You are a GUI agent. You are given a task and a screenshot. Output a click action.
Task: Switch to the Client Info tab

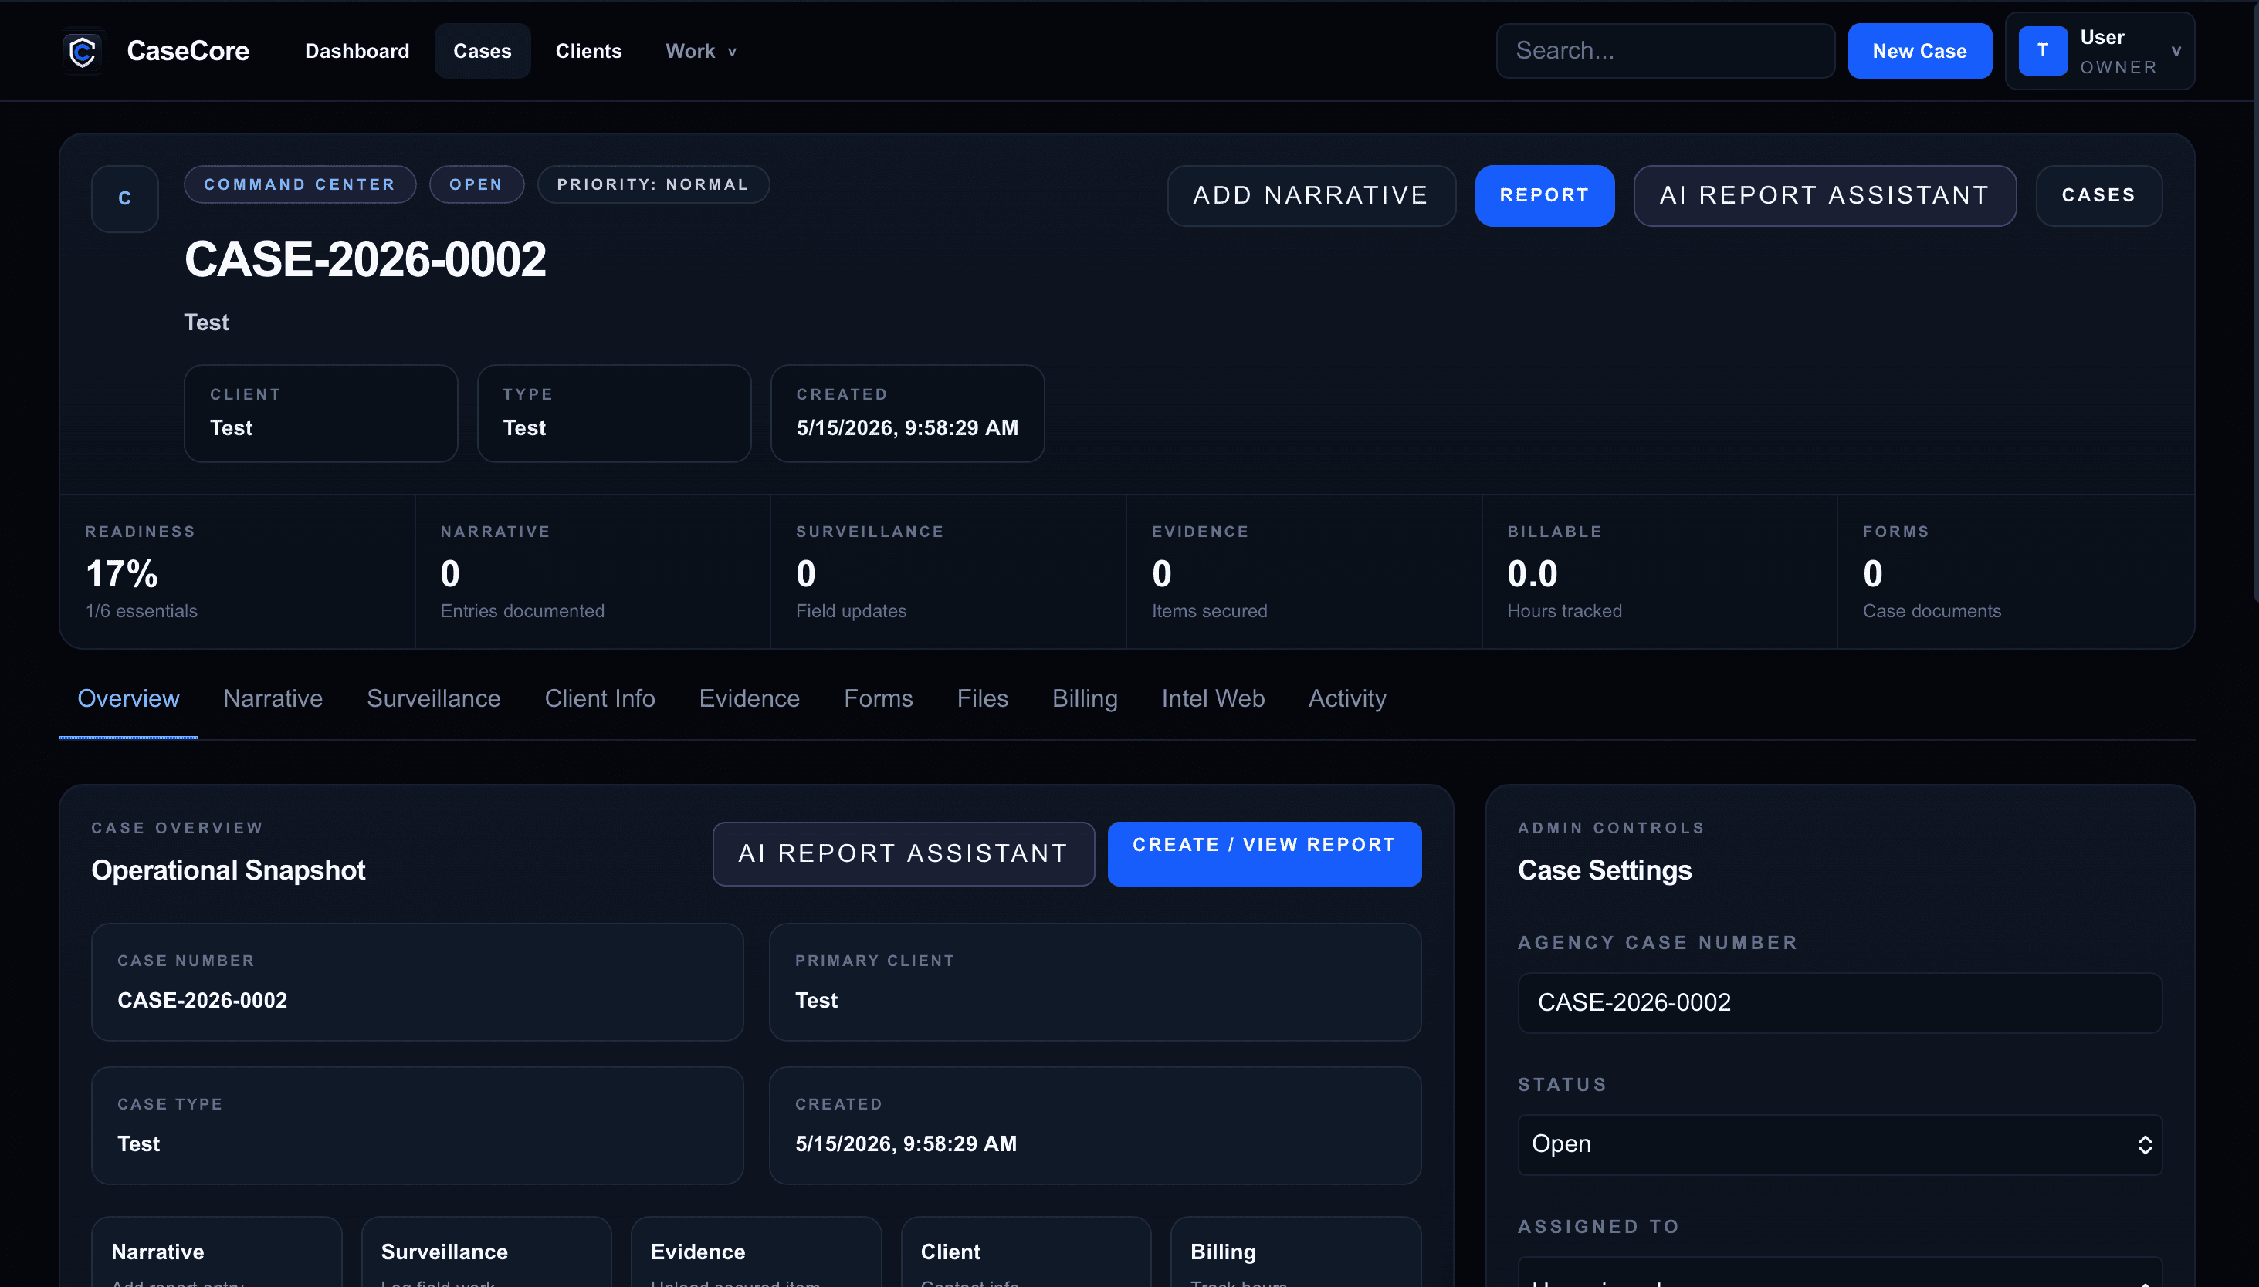click(x=600, y=698)
